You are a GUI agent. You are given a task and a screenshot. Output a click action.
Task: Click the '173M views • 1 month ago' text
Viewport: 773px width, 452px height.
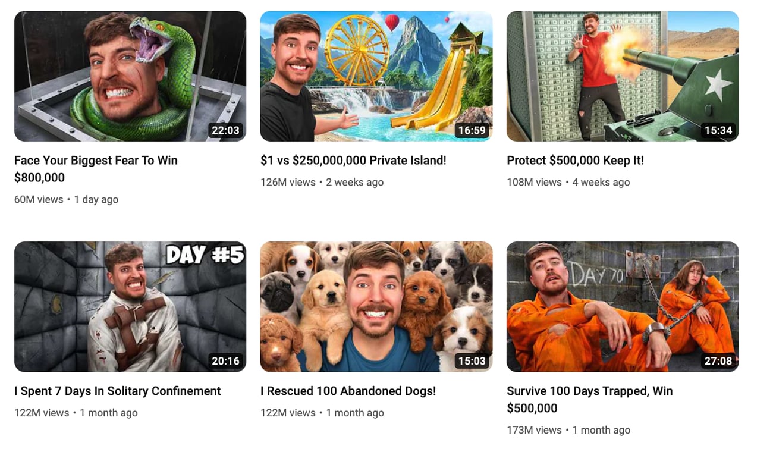[x=568, y=430]
